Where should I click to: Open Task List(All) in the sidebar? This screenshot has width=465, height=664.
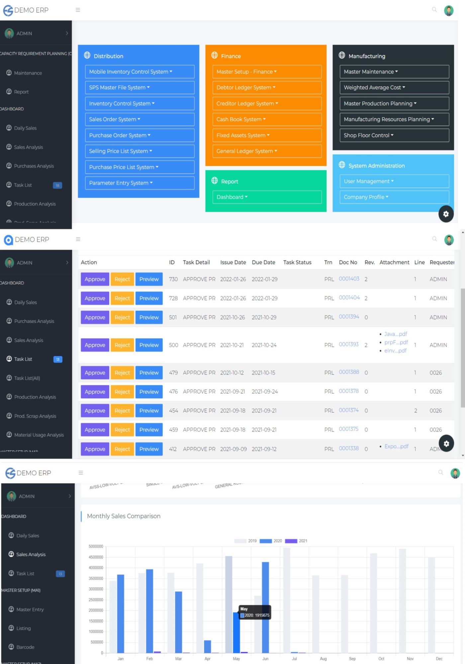[x=27, y=378]
